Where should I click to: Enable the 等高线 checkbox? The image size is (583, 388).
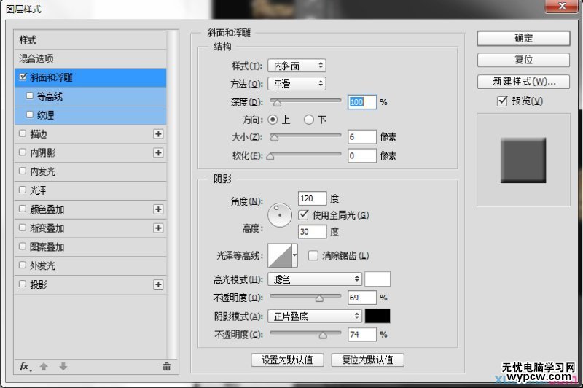coord(30,96)
